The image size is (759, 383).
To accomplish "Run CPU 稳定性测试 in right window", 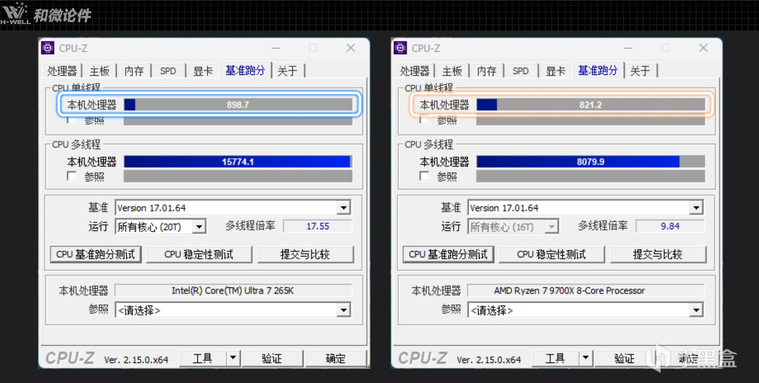I will (552, 255).
